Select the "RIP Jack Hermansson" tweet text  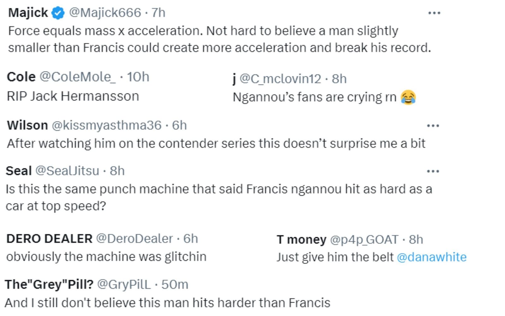(x=73, y=96)
